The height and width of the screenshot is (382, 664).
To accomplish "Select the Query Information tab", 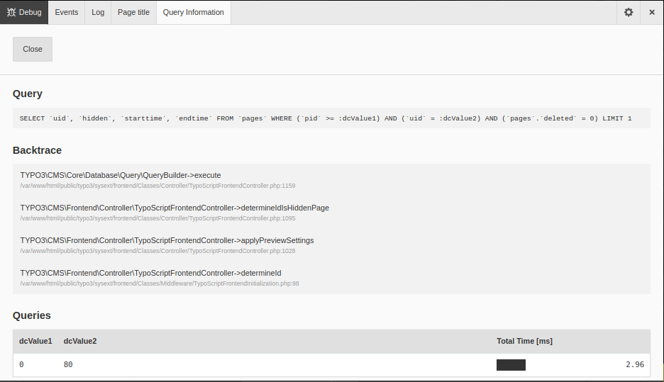I will (x=193, y=12).
